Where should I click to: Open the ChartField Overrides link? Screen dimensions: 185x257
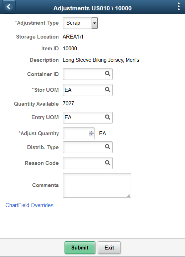pyautogui.click(x=30, y=205)
